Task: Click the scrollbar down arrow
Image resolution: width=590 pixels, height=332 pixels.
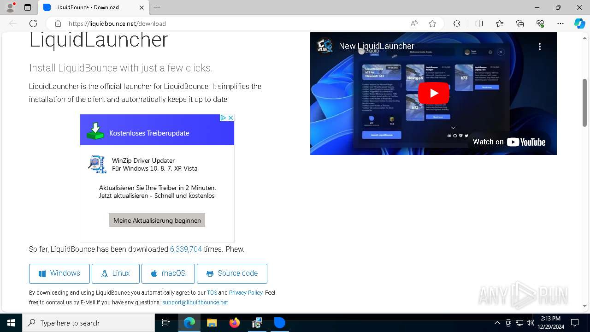Action: click(x=584, y=306)
